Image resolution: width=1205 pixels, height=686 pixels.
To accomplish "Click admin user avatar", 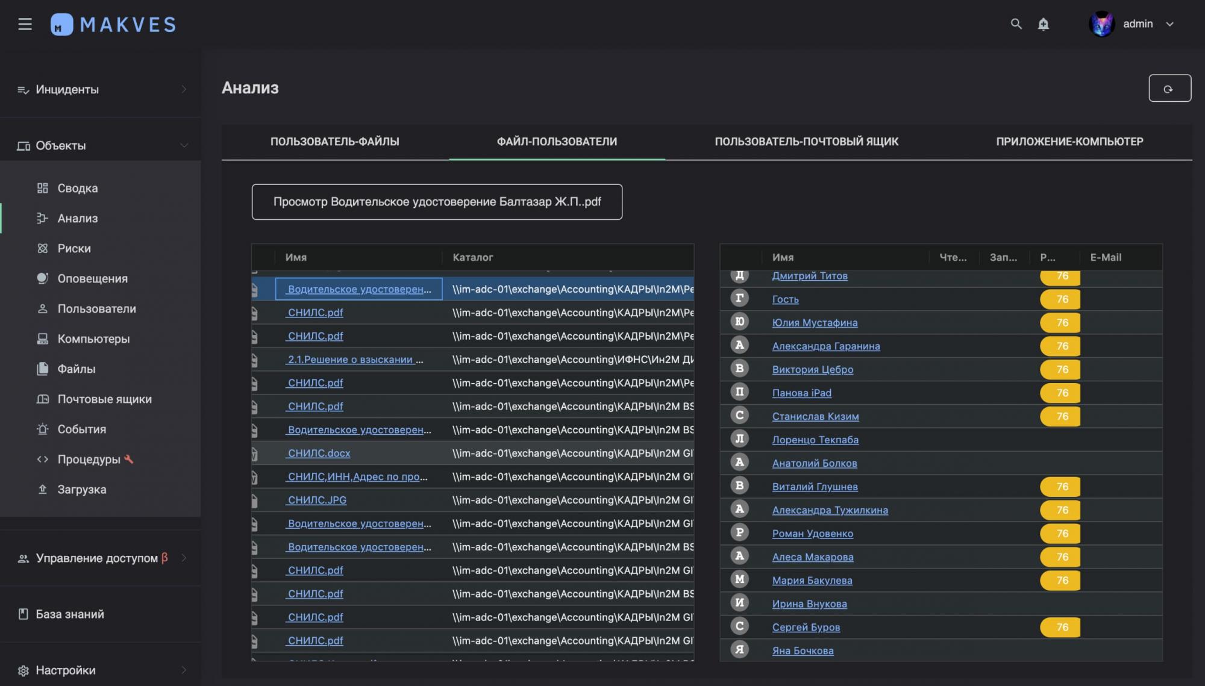I will point(1101,24).
